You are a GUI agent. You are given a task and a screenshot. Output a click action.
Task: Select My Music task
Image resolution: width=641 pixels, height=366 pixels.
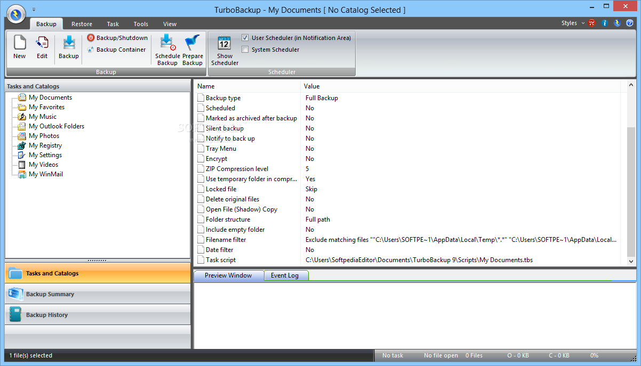pyautogui.click(x=42, y=117)
